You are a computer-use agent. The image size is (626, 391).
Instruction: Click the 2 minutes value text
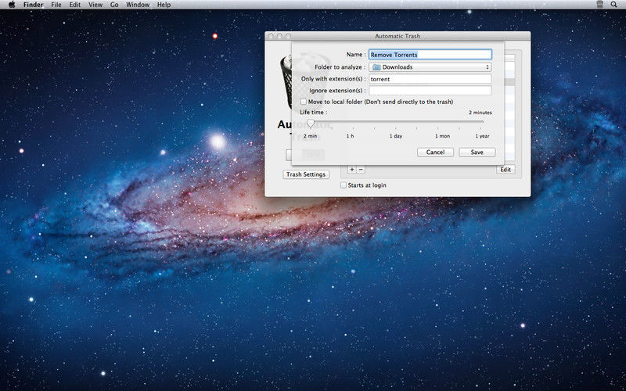(480, 113)
